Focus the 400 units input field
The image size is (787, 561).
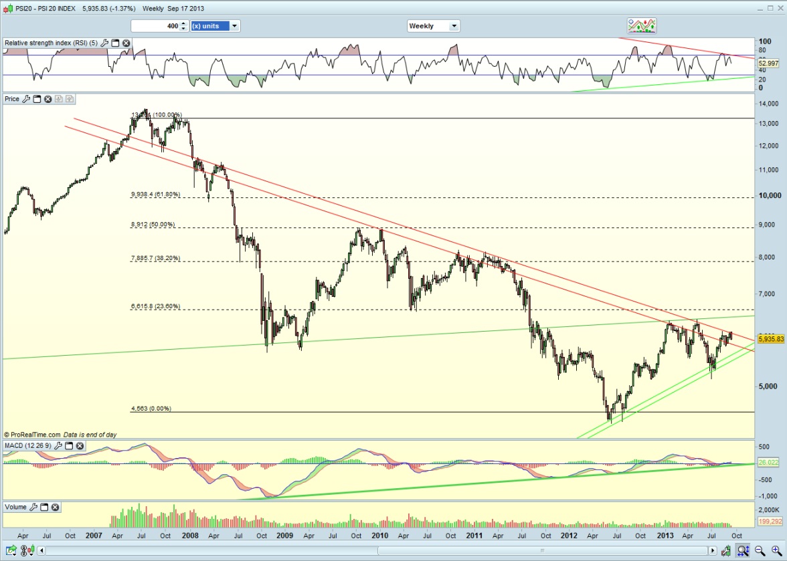click(x=155, y=26)
